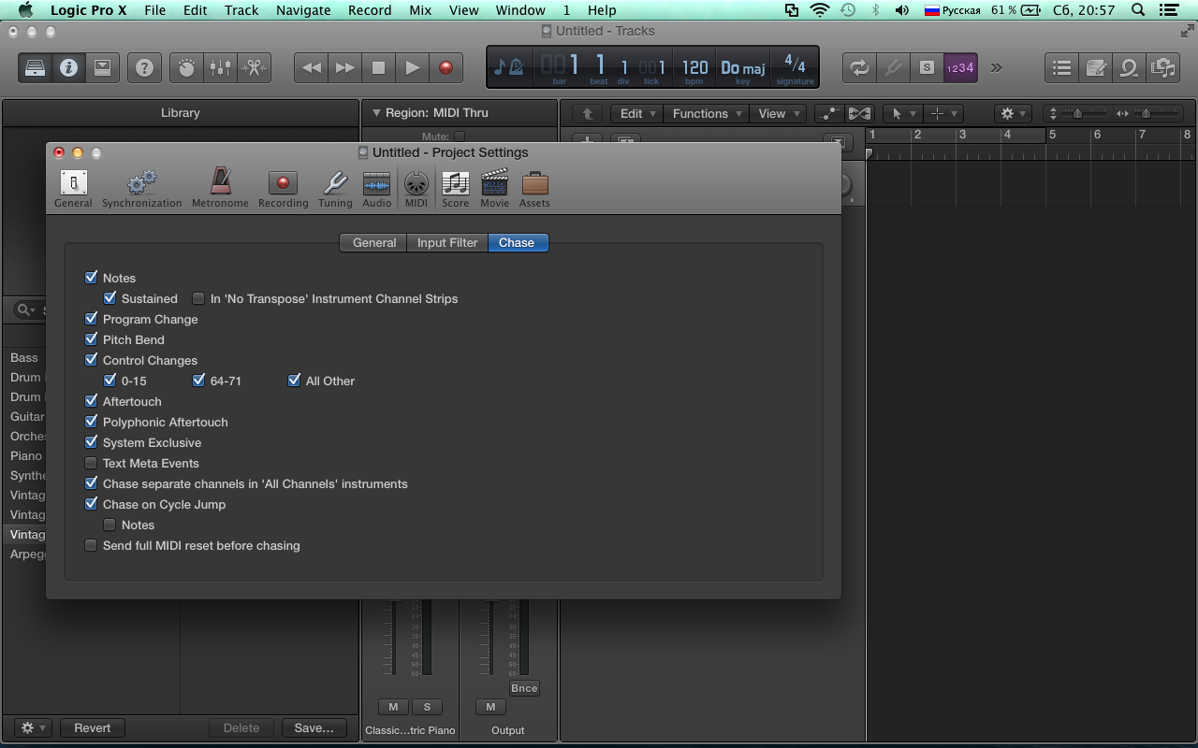Open Recording settings pane
The image size is (1198, 748).
(x=283, y=188)
